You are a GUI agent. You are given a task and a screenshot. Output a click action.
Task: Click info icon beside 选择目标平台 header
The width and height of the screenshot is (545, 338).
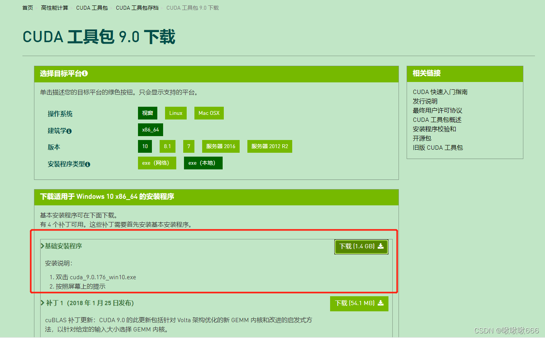click(85, 73)
